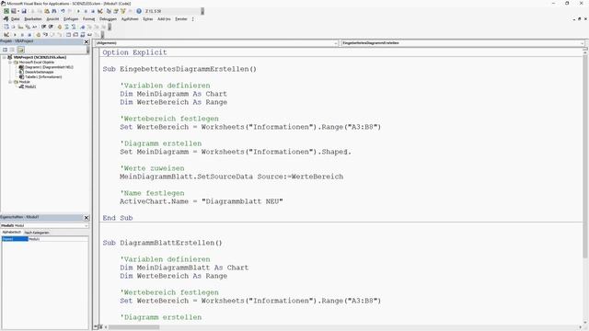This screenshot has height=331, width=589.
Task: Open the Project Explorer icon
Action: [x=109, y=11]
